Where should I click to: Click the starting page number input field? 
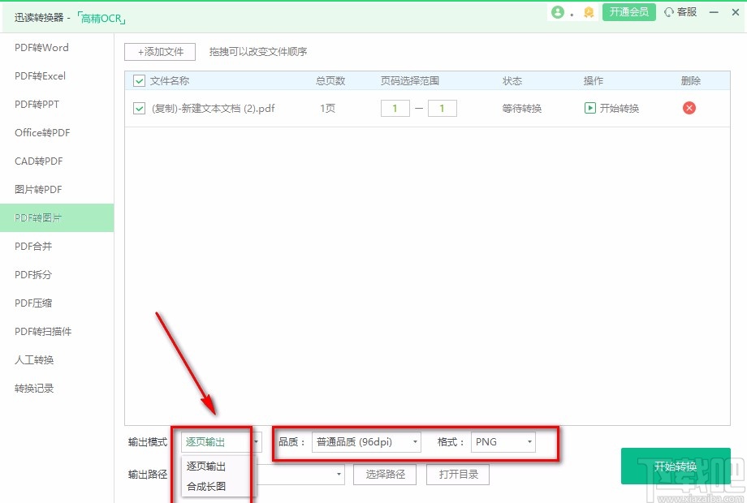395,107
